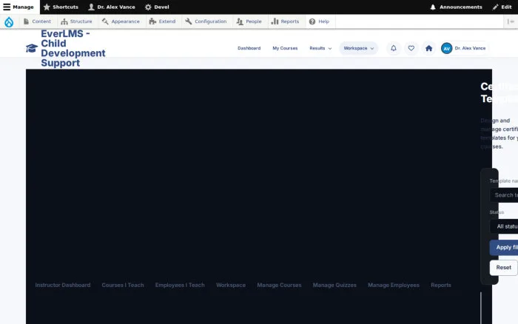
Task: Open the Manage Courses tab
Action: [280, 285]
